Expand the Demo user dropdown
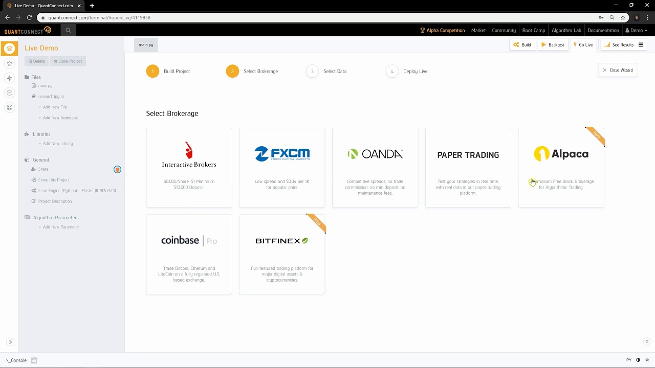The image size is (655, 368). click(637, 30)
